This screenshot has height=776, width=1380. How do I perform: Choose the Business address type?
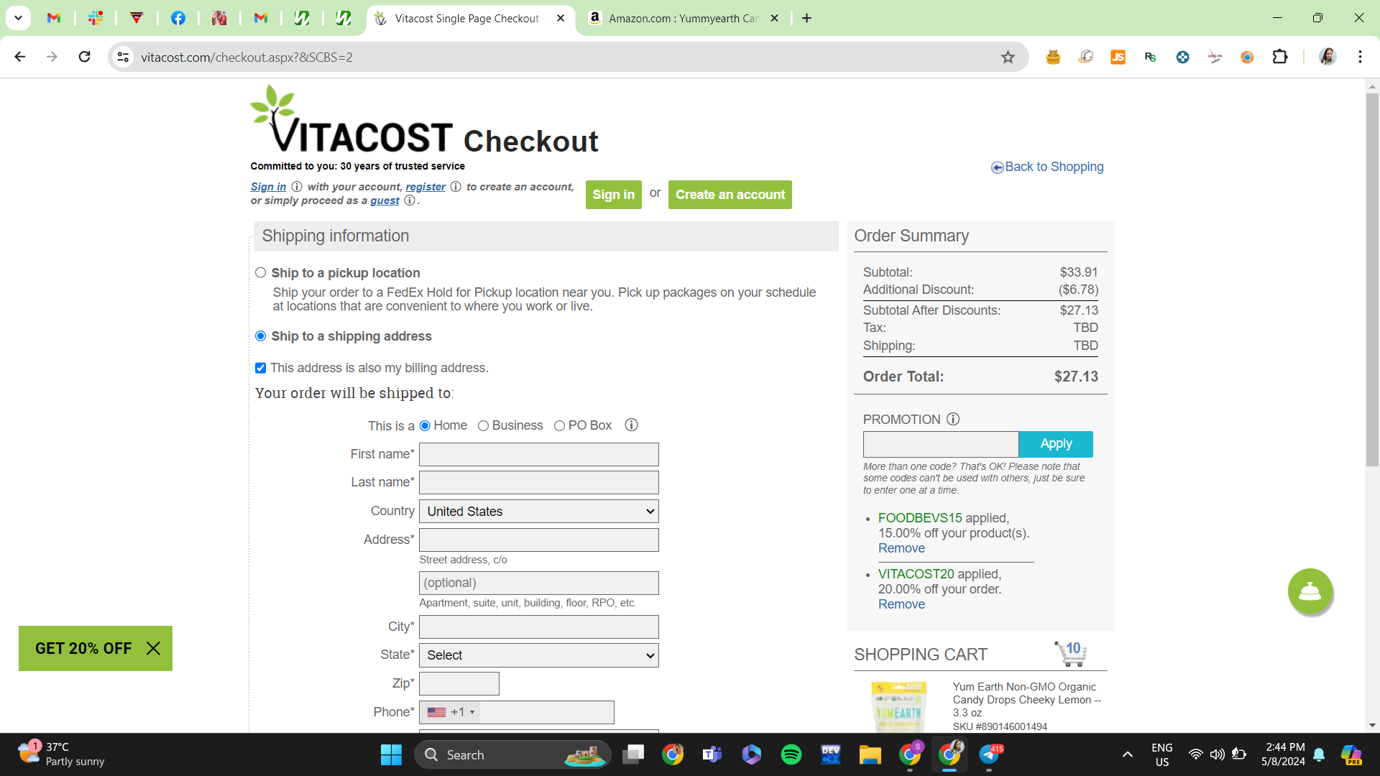point(484,426)
